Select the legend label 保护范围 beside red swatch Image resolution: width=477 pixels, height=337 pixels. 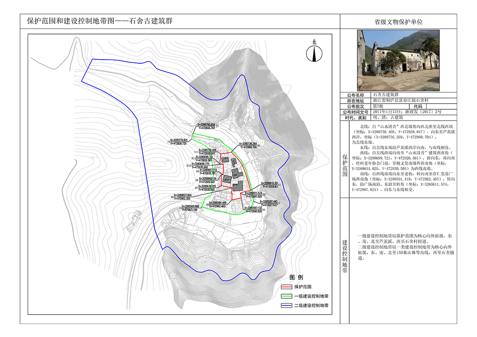pyautogui.click(x=303, y=287)
